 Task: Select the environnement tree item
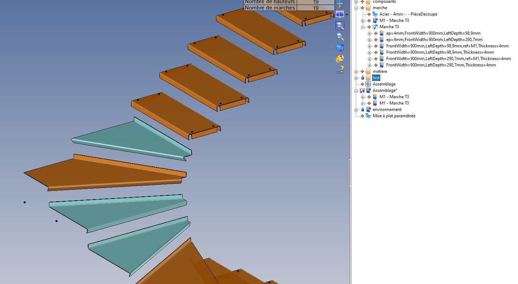387,110
